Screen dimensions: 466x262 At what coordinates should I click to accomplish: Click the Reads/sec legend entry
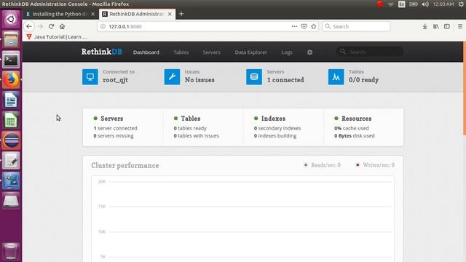pyautogui.click(x=322, y=165)
